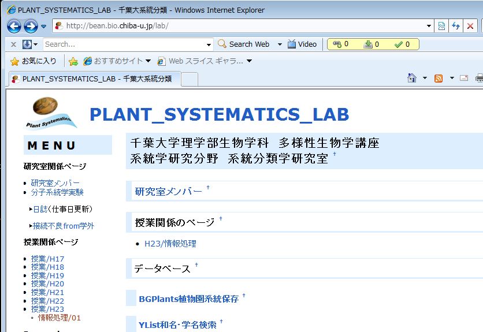Open the 研究室メンバー link in sidebar menu
The height and width of the screenshot is (332, 483).
[55, 183]
